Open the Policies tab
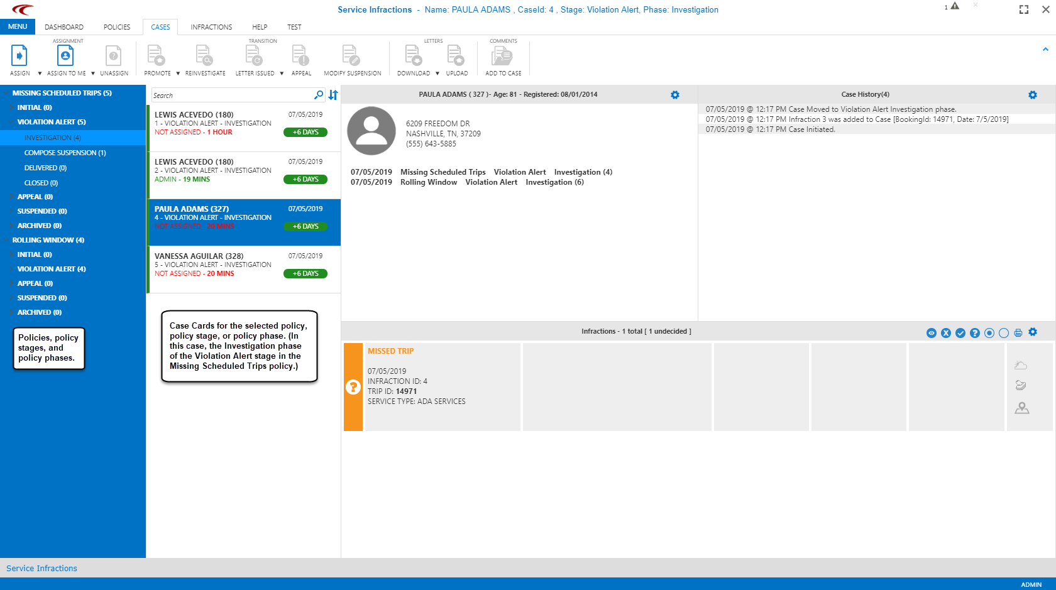Viewport: 1056px width, 590px height. pyautogui.click(x=117, y=27)
